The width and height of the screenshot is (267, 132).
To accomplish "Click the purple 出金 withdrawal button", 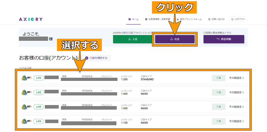I will [x=175, y=39].
